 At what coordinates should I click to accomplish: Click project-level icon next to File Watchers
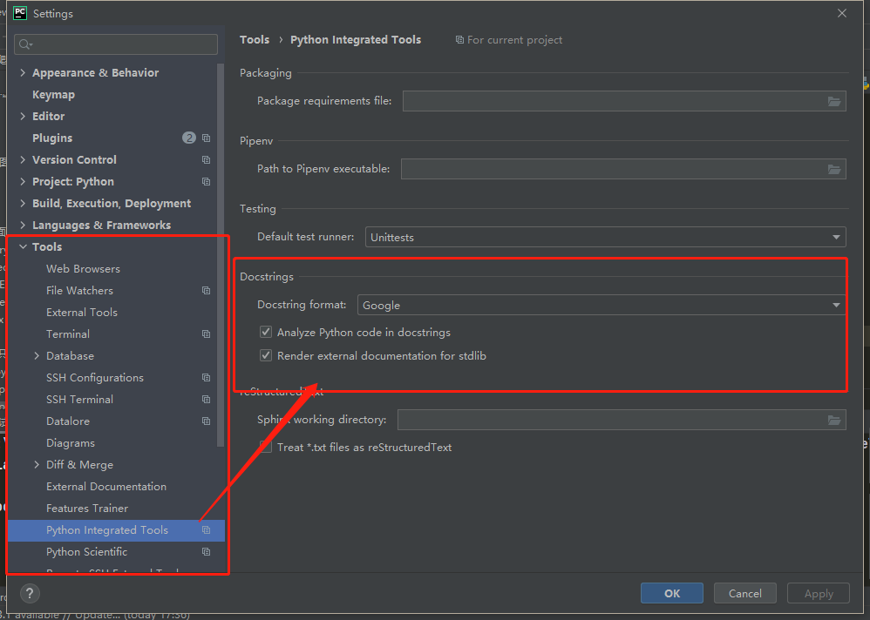click(x=206, y=290)
